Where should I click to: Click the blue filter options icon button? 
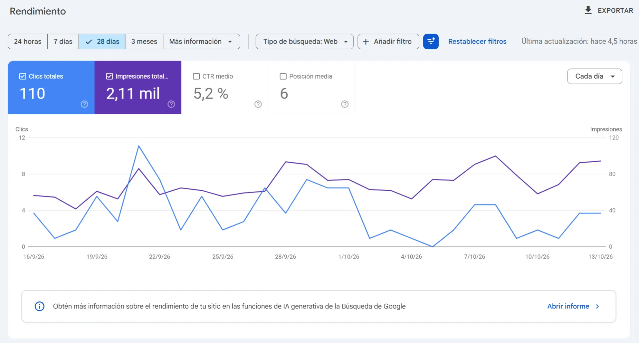click(431, 41)
